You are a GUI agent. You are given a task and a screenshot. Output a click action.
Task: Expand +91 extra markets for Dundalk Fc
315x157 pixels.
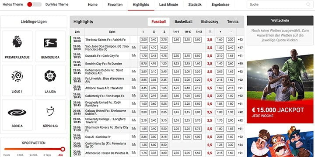tap(240, 56)
